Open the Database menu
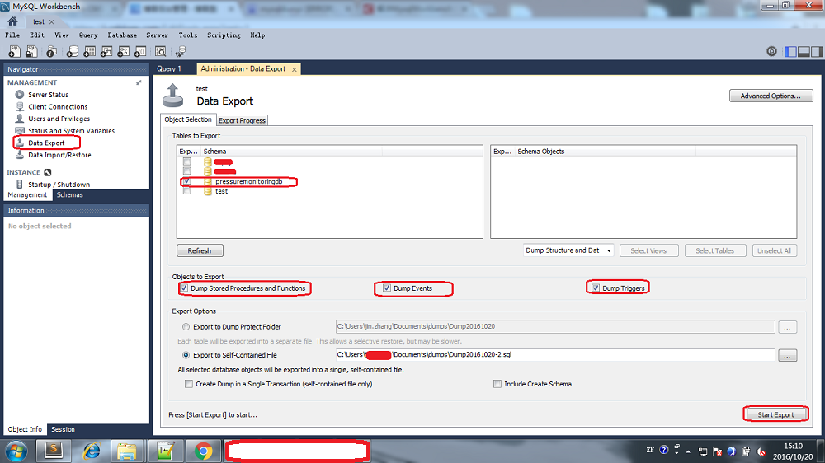 [122, 35]
